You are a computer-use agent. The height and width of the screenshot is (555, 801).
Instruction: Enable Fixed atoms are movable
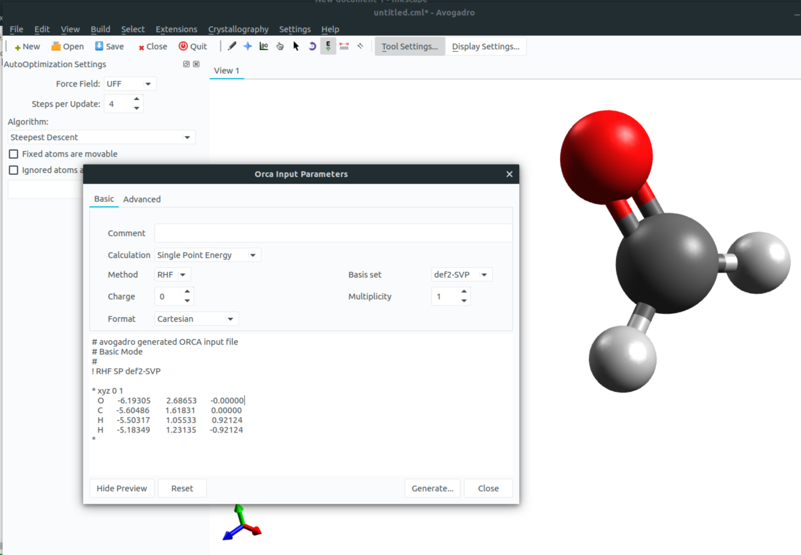[14, 154]
